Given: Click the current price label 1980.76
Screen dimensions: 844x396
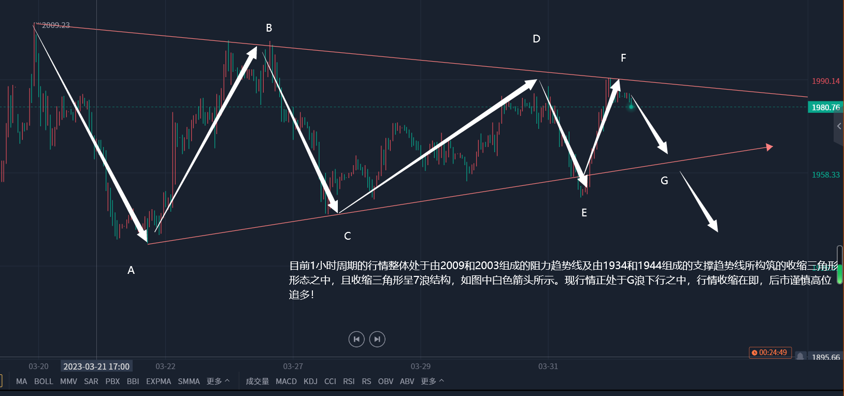Looking at the screenshot, I should [x=826, y=107].
